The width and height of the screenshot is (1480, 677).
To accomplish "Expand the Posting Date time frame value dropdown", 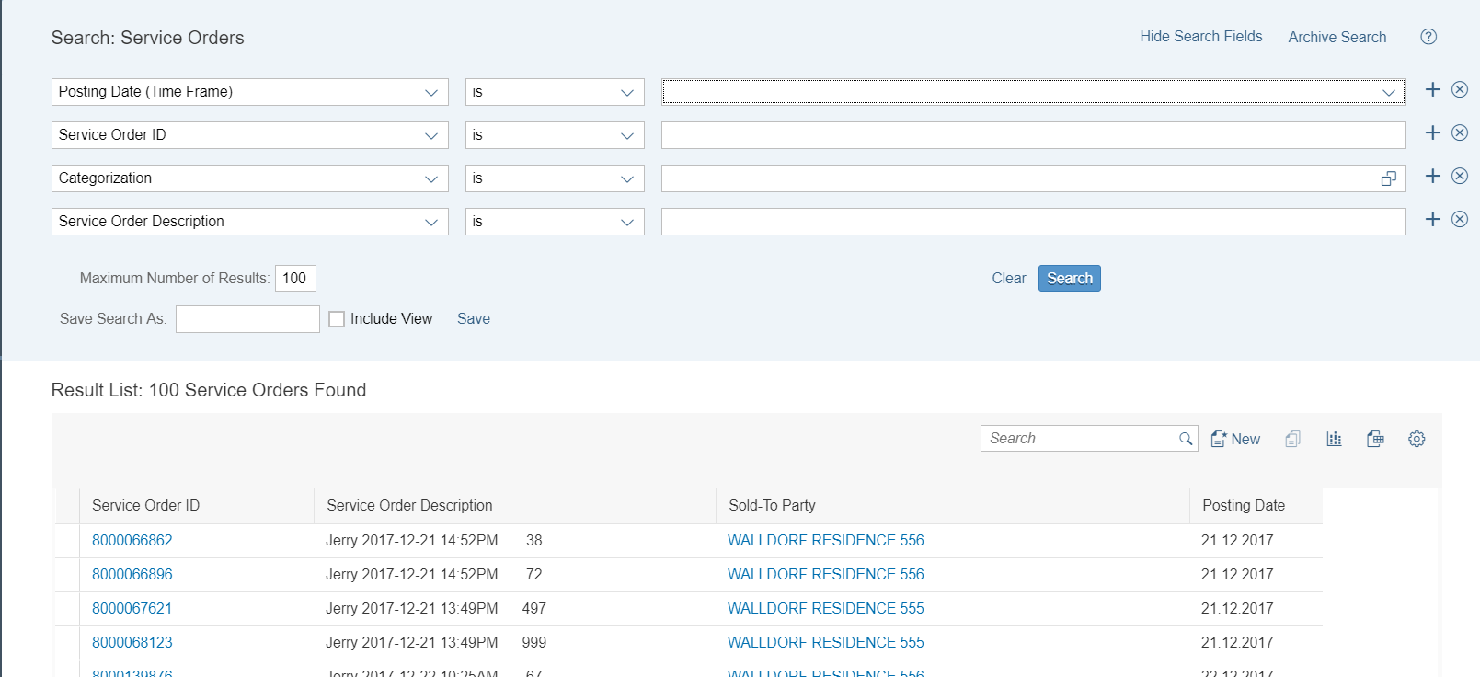I will [x=1388, y=92].
